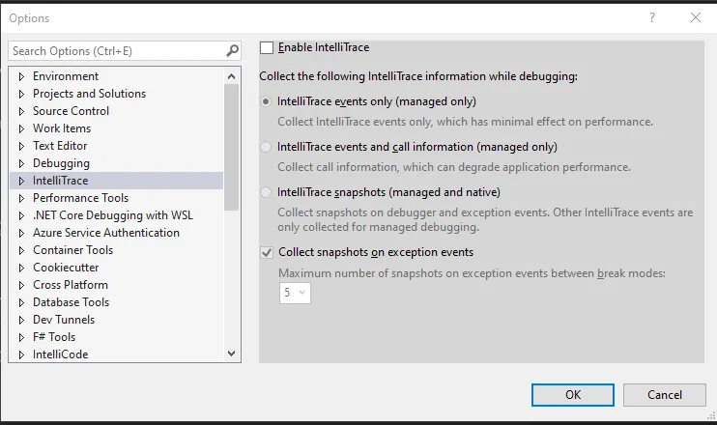Expand the Projects and Solutions arrow
Screen dimensions: 717x425
[21, 94]
